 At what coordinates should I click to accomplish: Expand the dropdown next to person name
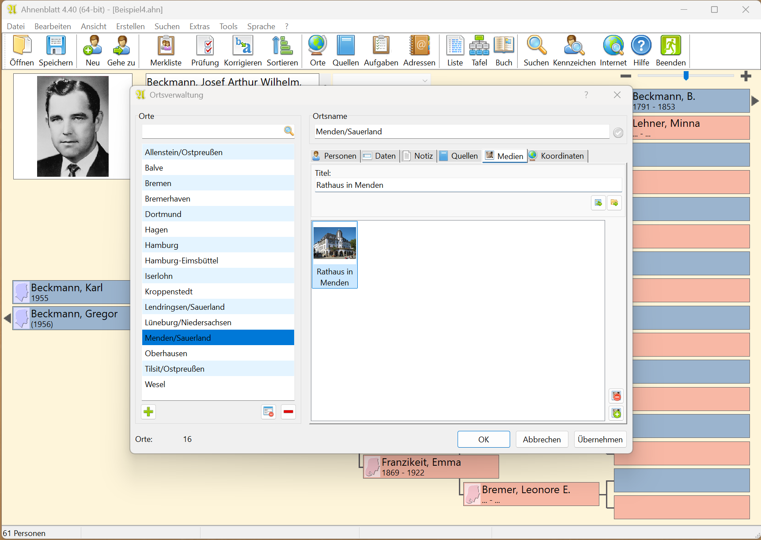coord(424,81)
